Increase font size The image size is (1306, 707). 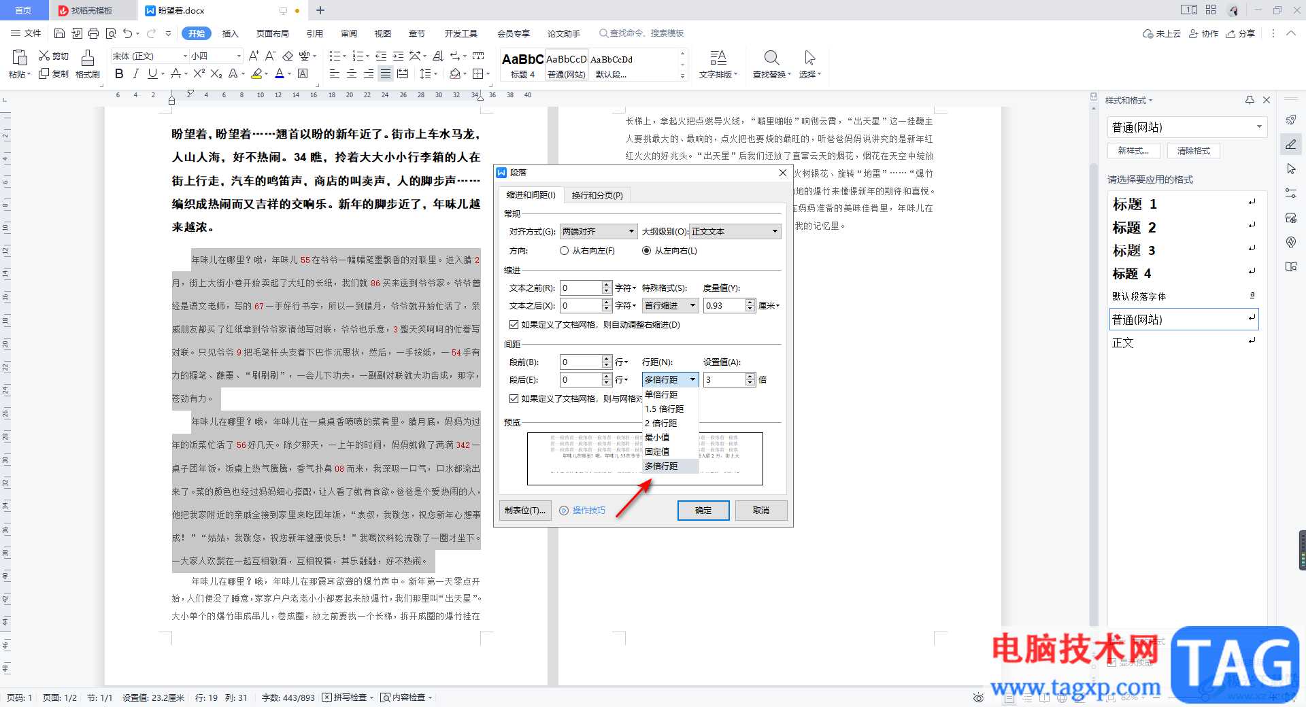pyautogui.click(x=253, y=56)
